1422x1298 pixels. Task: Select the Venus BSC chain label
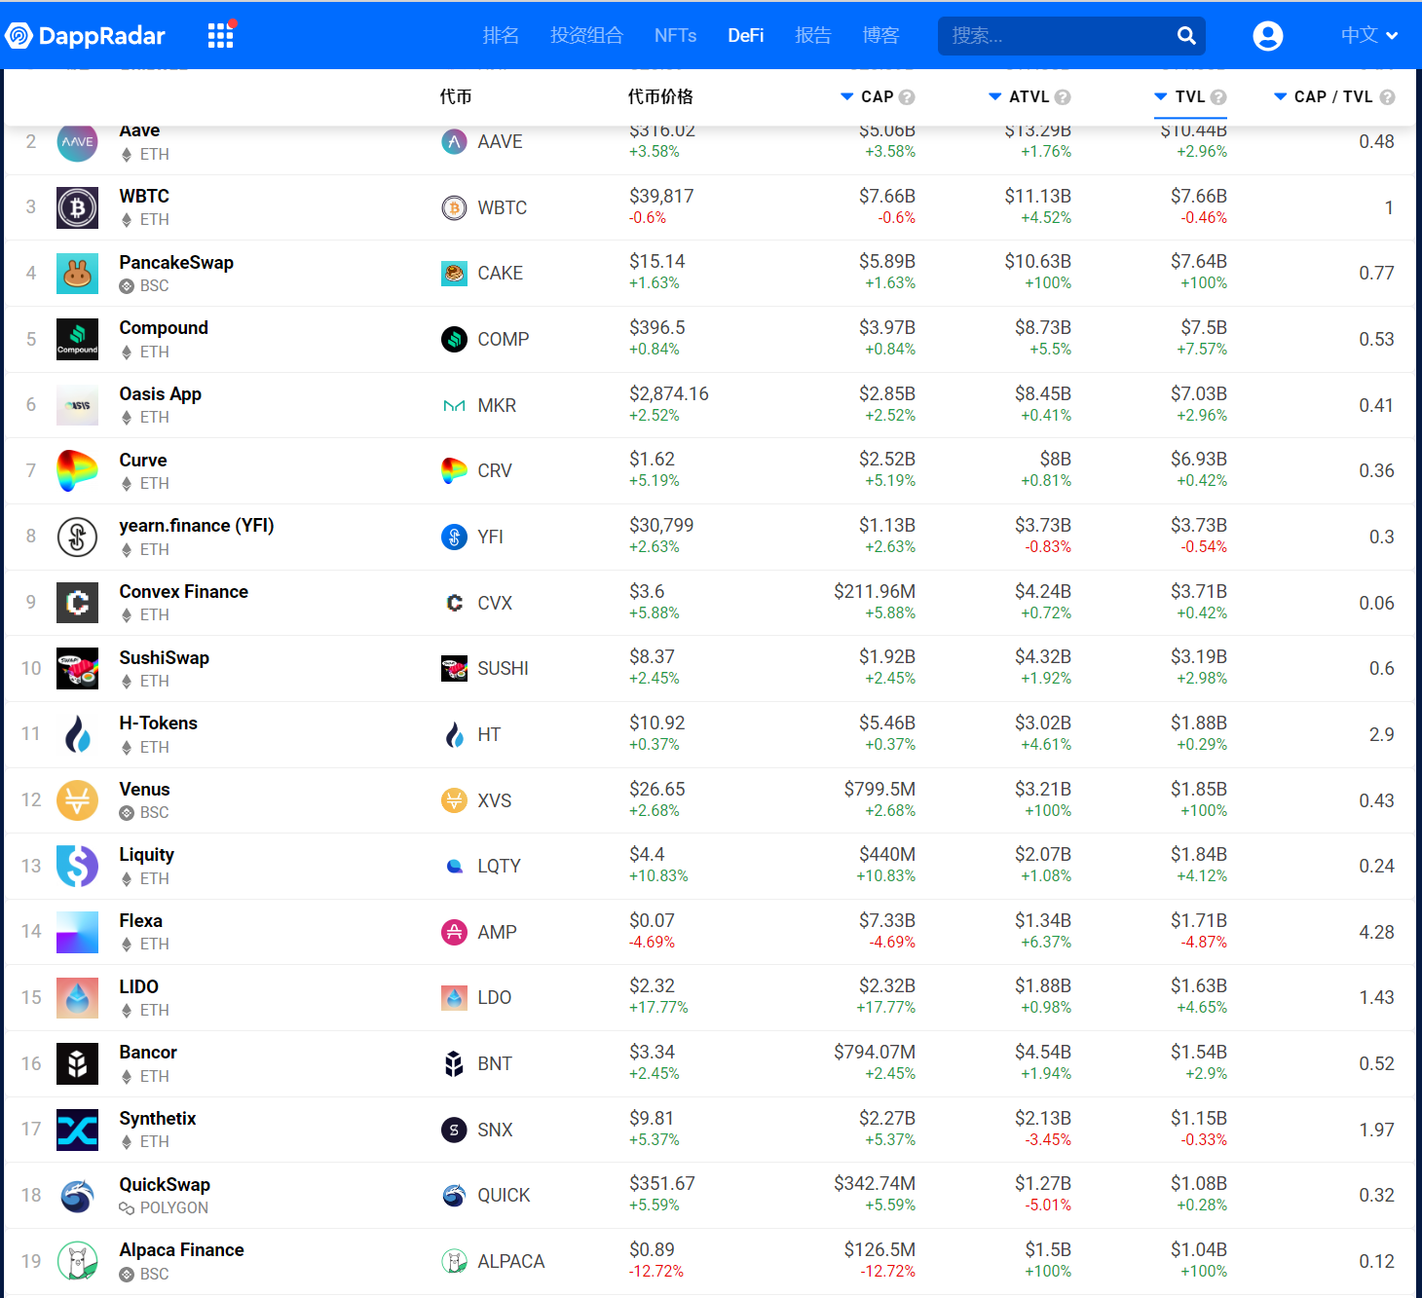(x=155, y=813)
